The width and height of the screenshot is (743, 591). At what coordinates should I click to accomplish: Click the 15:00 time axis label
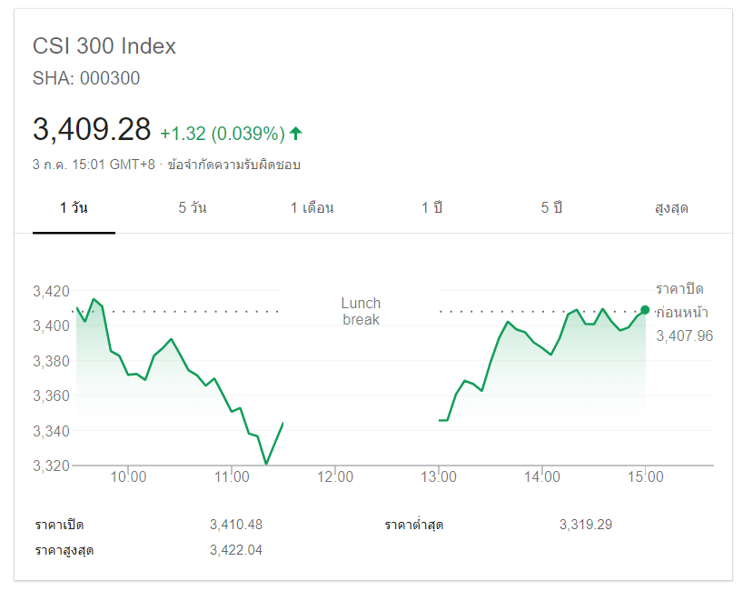point(645,476)
